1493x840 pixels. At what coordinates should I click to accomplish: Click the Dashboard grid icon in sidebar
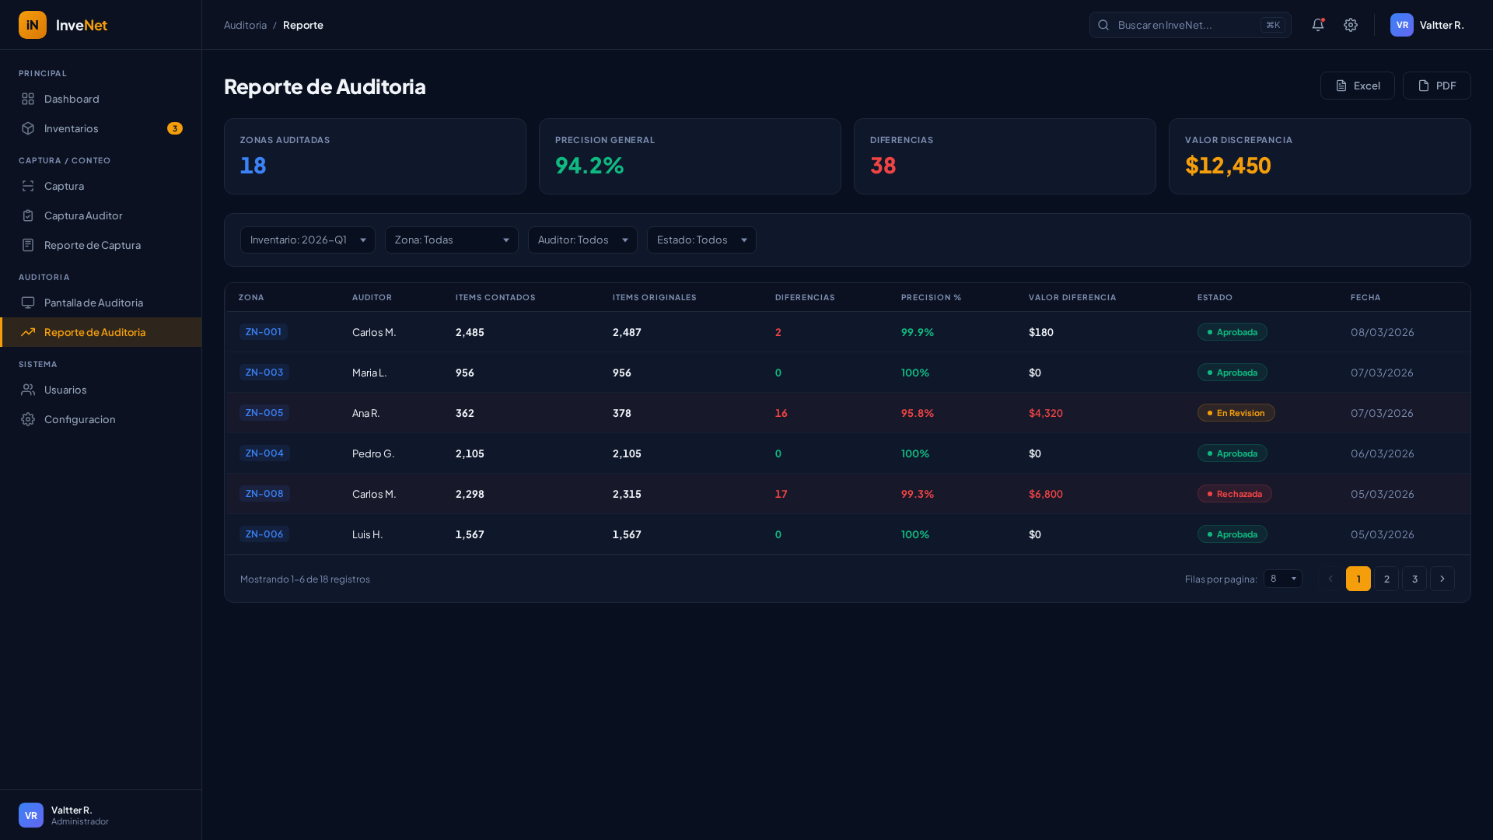tap(28, 99)
